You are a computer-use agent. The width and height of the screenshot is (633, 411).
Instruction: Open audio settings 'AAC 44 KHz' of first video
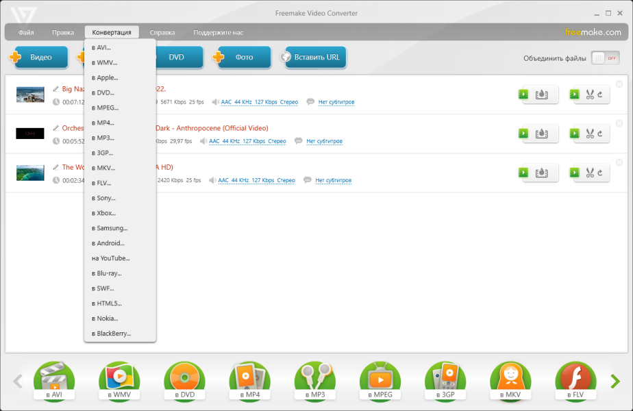click(x=260, y=102)
